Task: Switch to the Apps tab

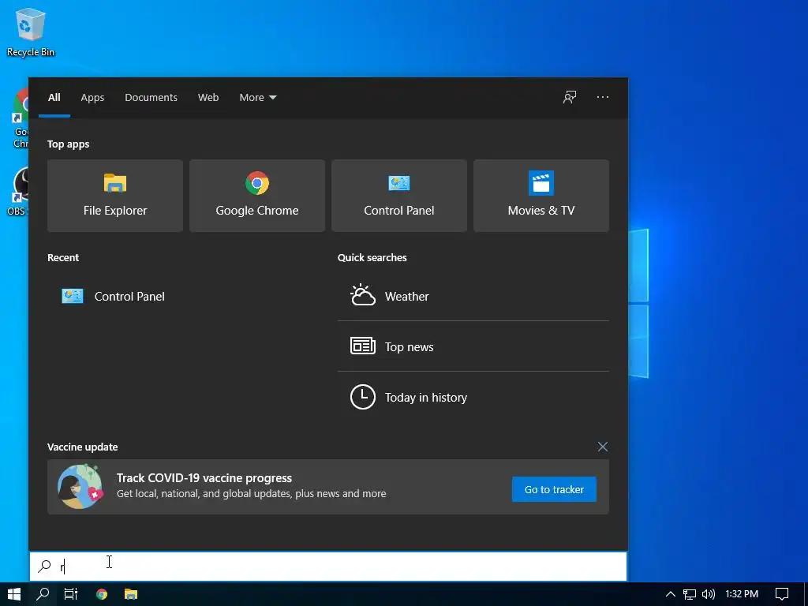Action: tap(92, 97)
